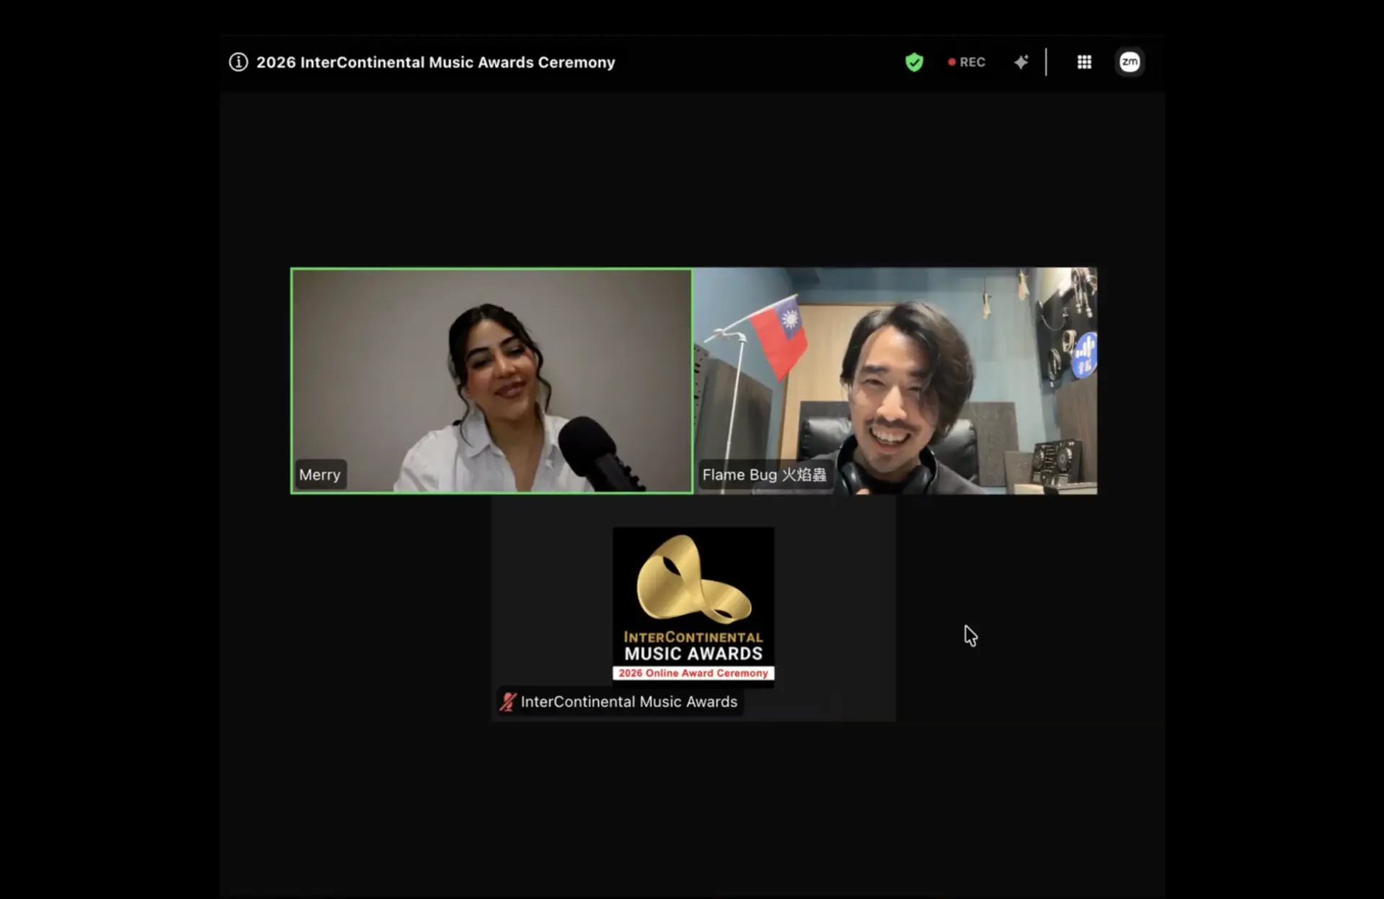Viewport: 1384px width, 899px height.
Task: Click the meeting title '2026 InterContinental Music Awards Ceremony'
Action: pos(435,62)
